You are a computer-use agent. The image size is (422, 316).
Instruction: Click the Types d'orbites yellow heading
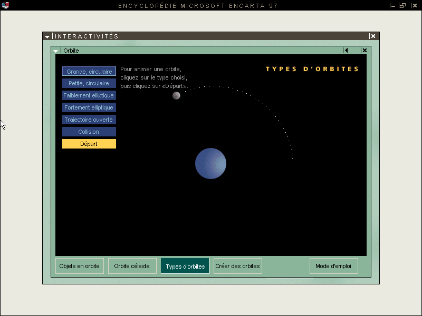pyautogui.click(x=312, y=69)
